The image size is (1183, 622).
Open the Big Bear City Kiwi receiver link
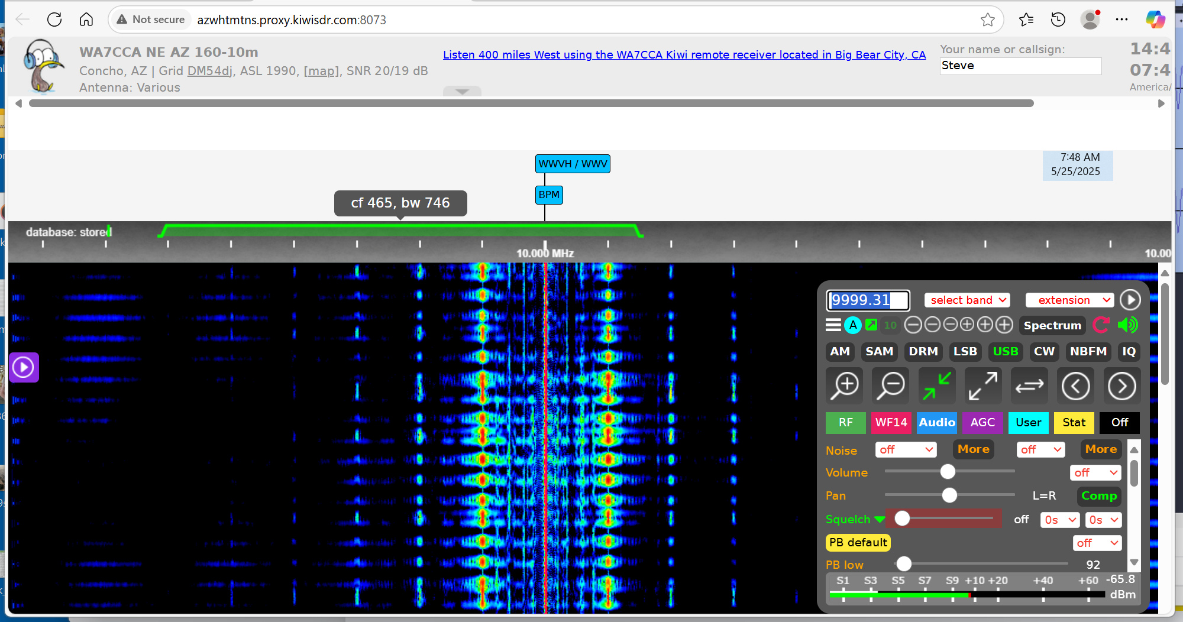(x=684, y=54)
